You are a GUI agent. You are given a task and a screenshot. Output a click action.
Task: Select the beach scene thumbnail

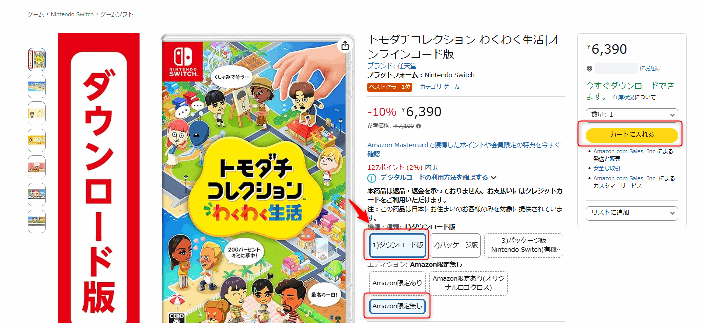pos(37,87)
